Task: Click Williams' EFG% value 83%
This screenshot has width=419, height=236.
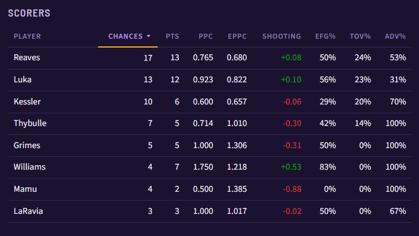Action: tap(328, 167)
